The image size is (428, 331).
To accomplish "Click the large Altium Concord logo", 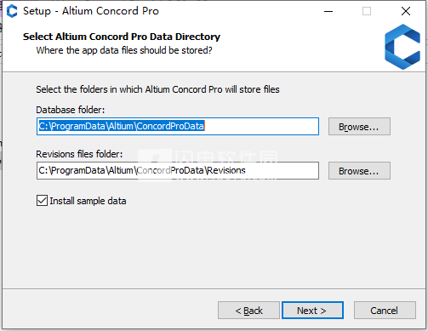I will point(402,47).
